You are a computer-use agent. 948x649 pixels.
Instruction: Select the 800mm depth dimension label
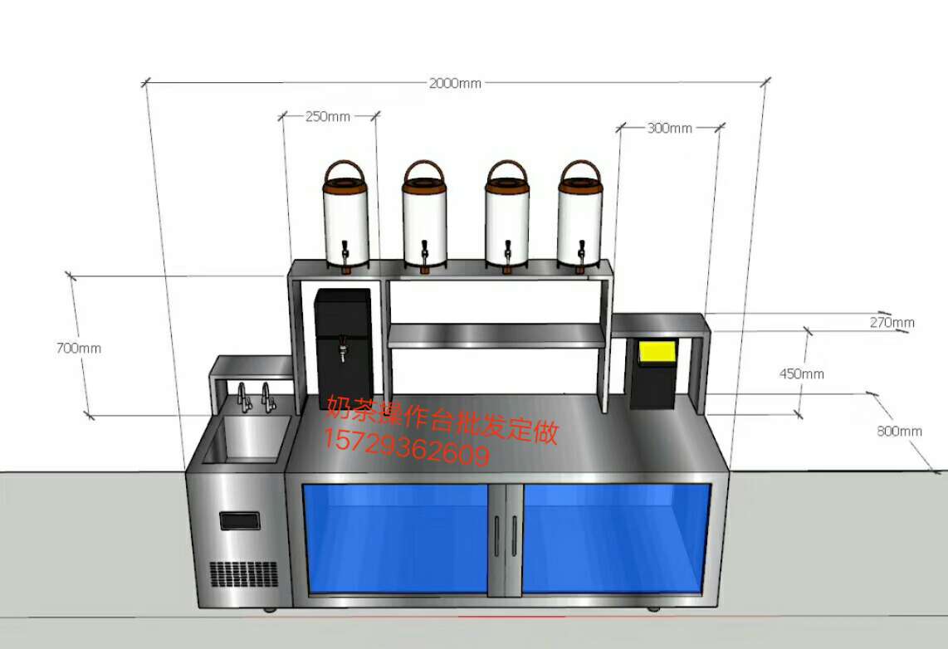(x=899, y=432)
